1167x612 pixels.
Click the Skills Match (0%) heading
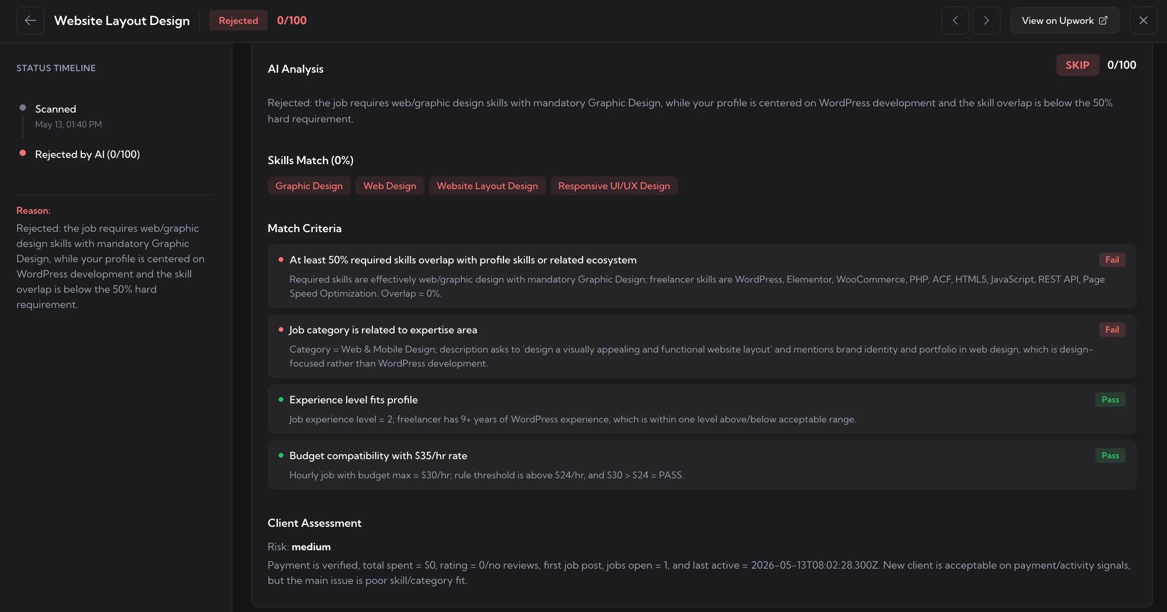tap(310, 161)
